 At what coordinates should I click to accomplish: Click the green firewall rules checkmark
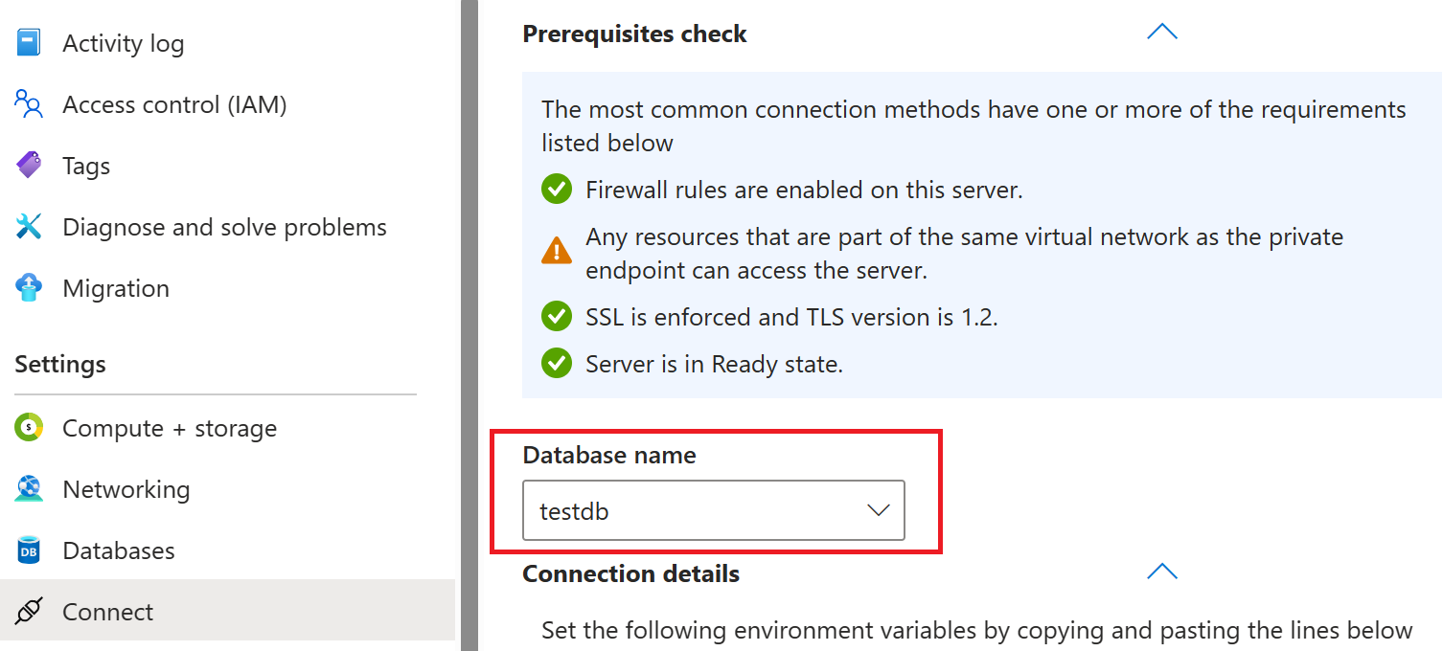pos(556,190)
